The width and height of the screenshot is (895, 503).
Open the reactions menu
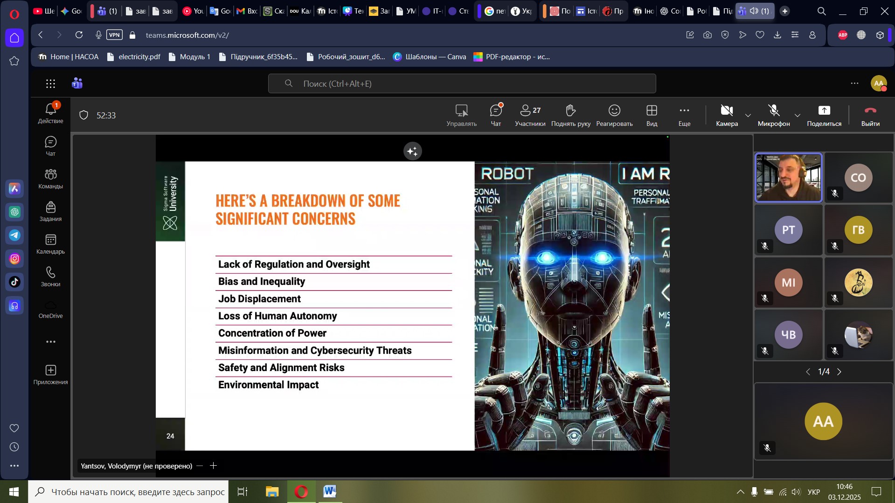[614, 115]
